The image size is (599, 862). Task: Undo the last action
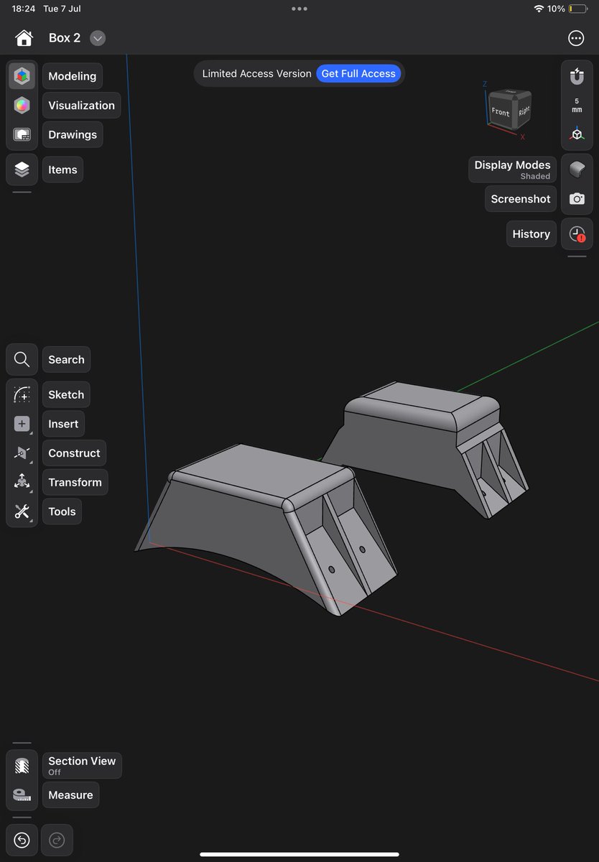coord(22,840)
